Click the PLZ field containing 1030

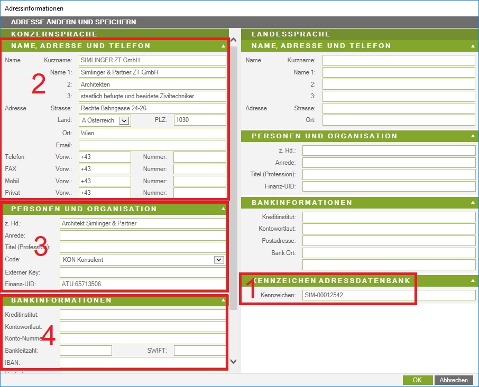pos(199,120)
